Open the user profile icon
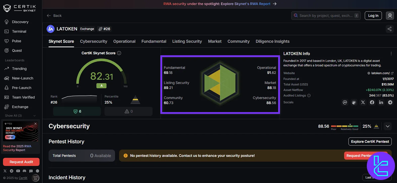 coord(390,16)
